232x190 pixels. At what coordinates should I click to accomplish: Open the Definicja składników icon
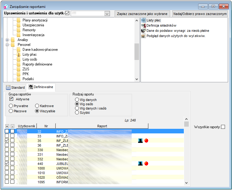pyautogui.click(x=143, y=25)
